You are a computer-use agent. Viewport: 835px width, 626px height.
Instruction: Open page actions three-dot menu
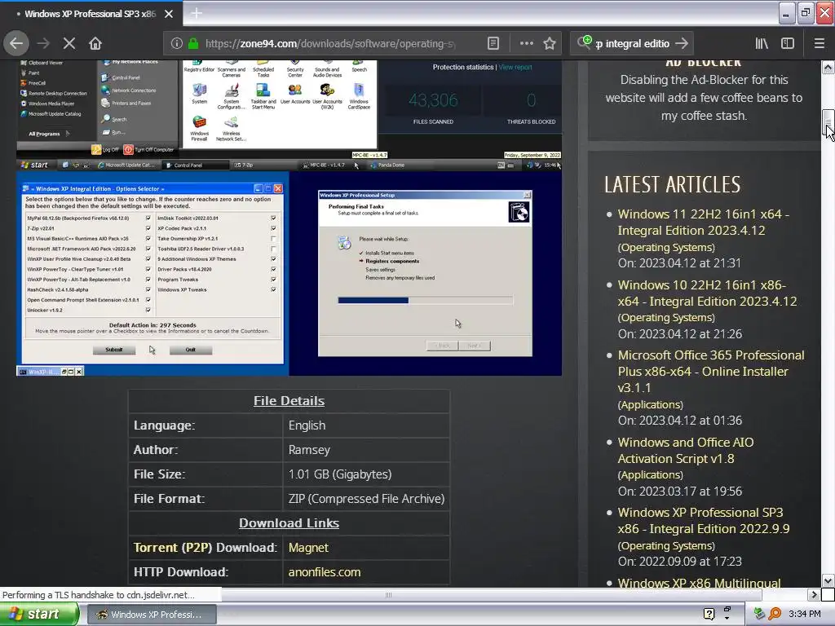click(526, 44)
